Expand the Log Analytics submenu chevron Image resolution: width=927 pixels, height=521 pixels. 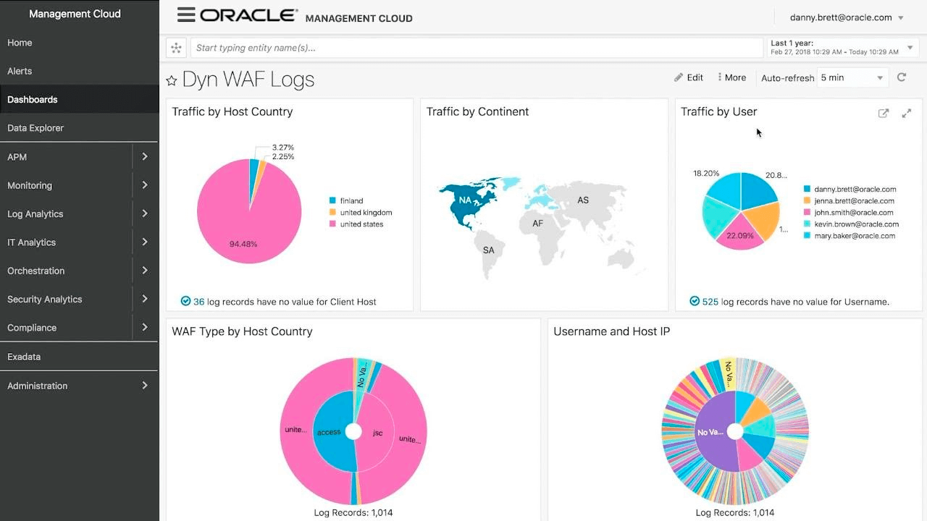(x=145, y=213)
